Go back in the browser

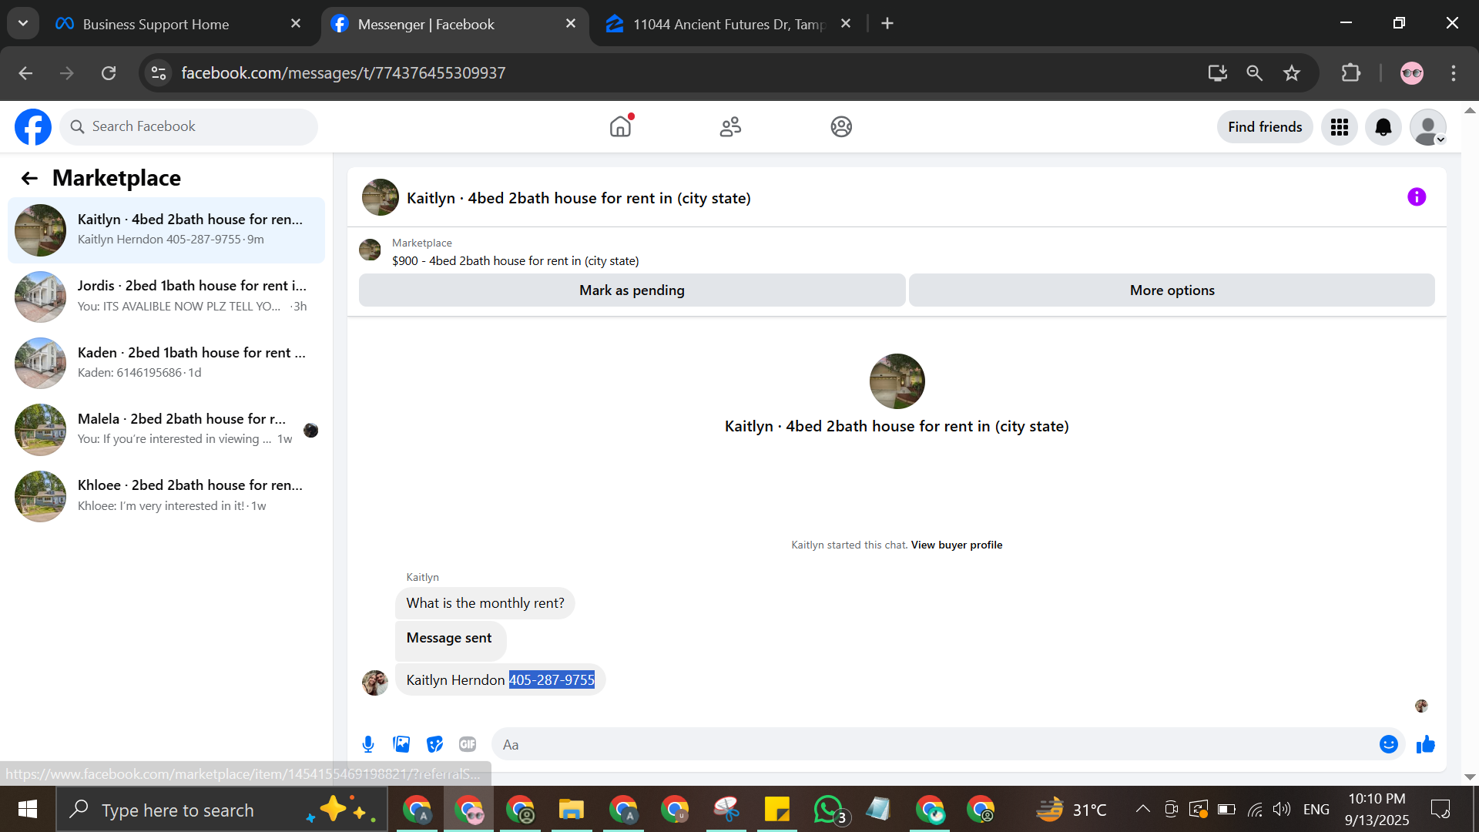point(25,73)
